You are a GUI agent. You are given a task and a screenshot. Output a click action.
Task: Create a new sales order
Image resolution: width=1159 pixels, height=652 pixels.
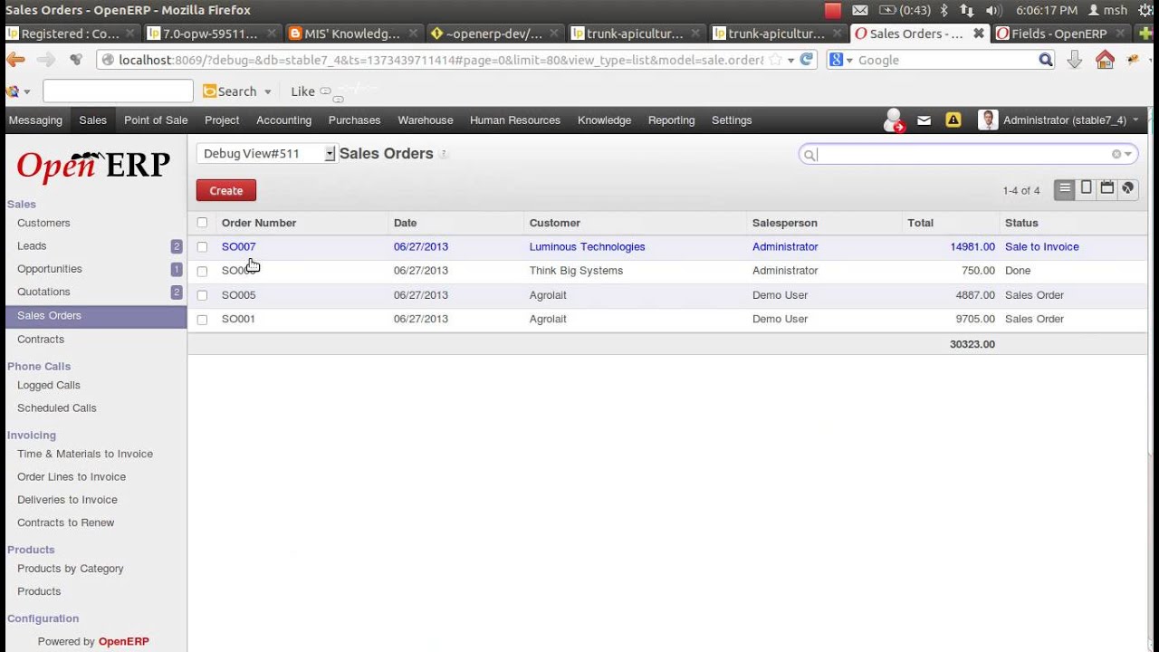[226, 190]
